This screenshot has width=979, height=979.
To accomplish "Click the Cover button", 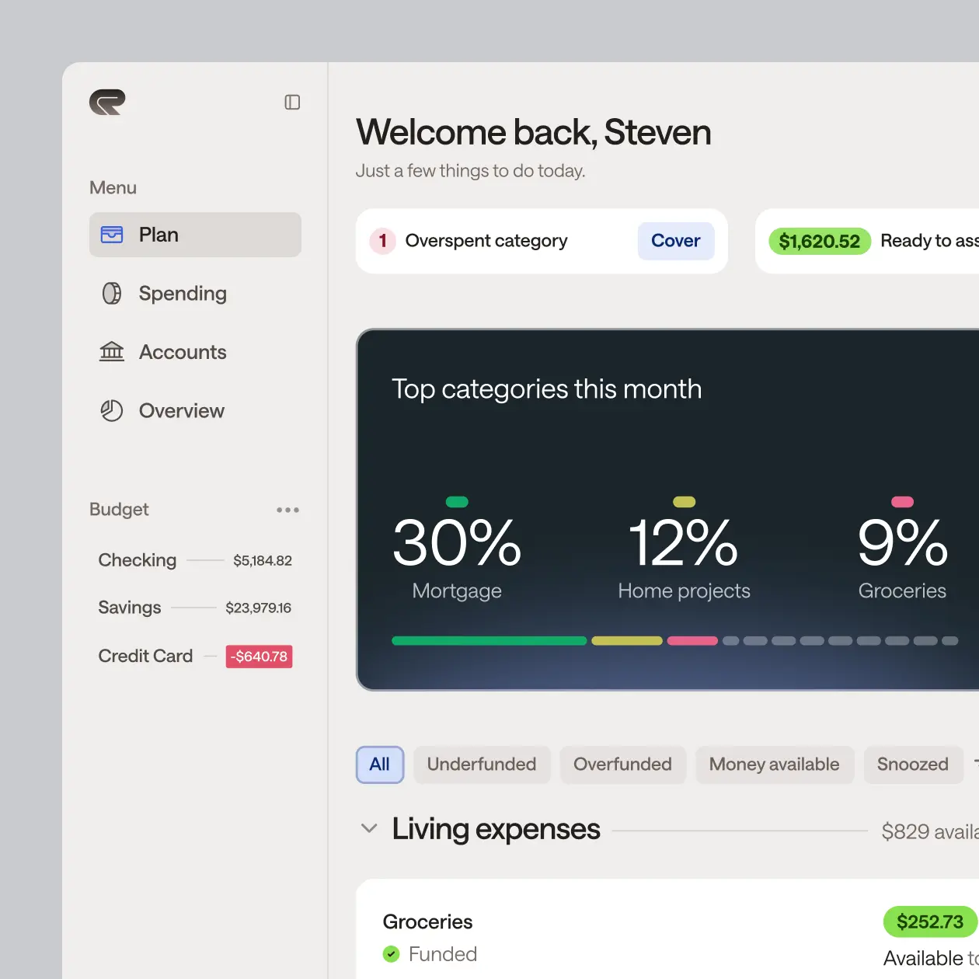I will (x=676, y=241).
